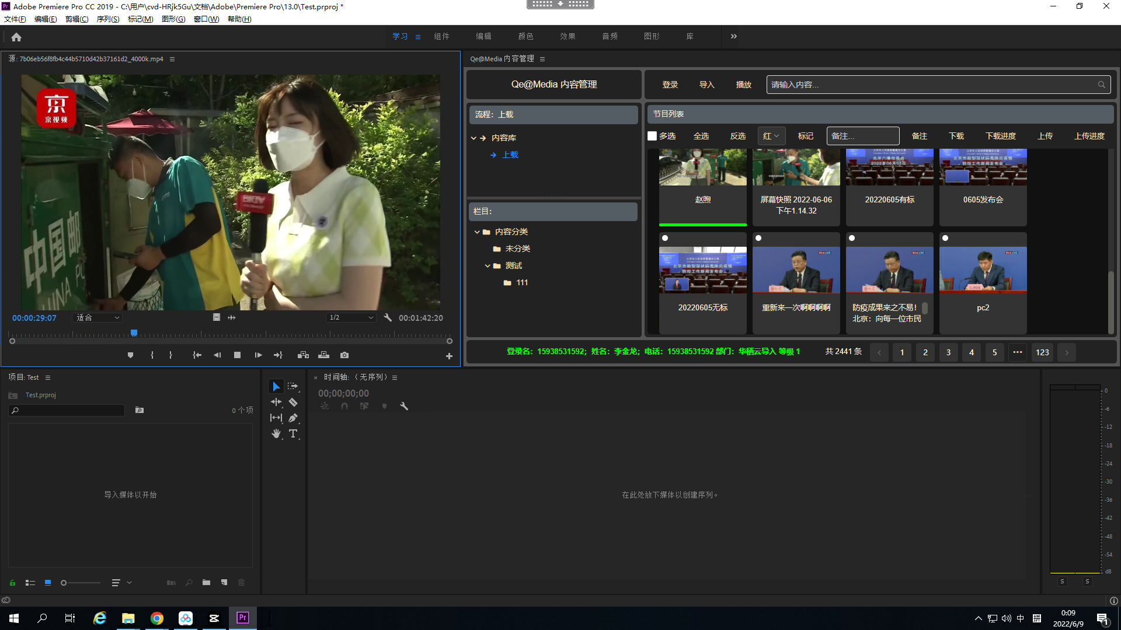
Task: Open the 窗口(W) menu
Action: 206,19
